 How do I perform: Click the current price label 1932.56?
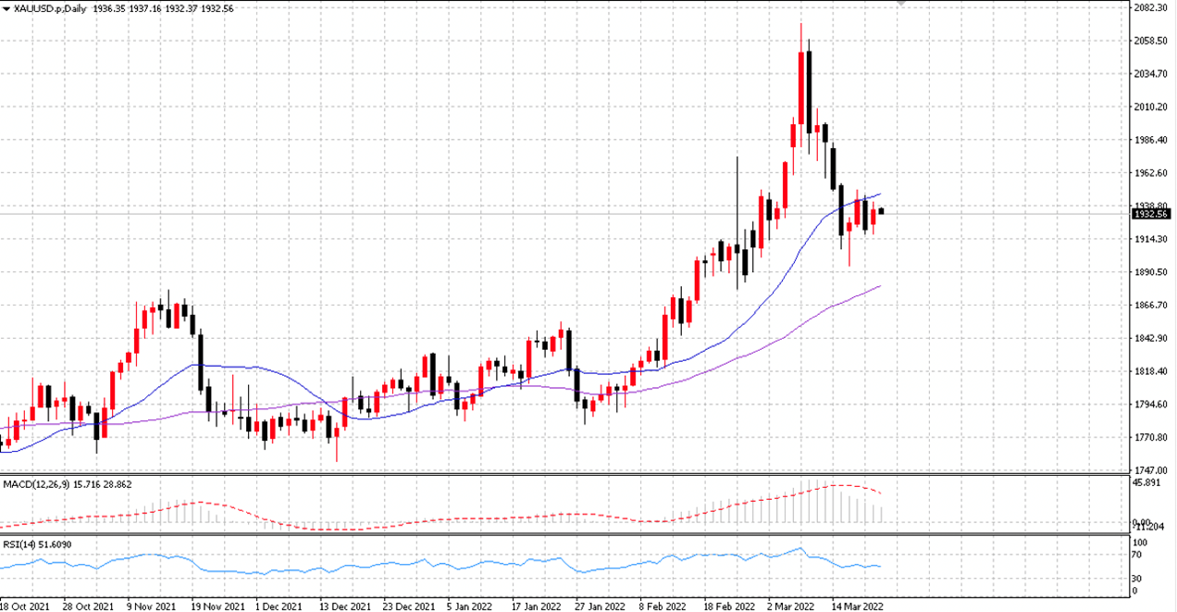(1151, 214)
